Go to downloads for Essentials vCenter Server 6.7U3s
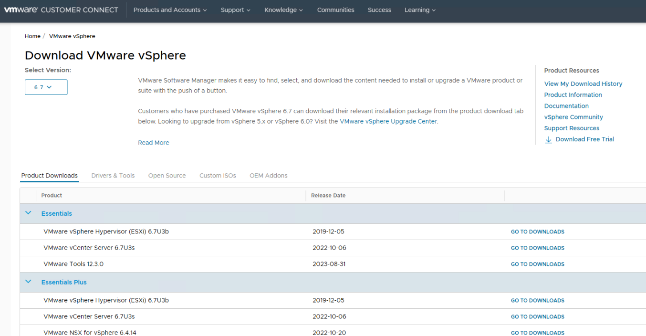Screen dimensions: 646x336 538,248
